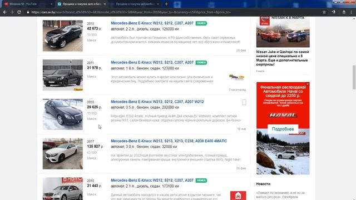The image size is (356, 200).
Task: Open a new browser tab
Action: click(x=166, y=4)
